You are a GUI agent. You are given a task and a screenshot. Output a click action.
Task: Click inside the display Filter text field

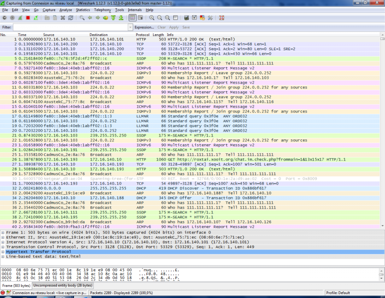click(70, 27)
